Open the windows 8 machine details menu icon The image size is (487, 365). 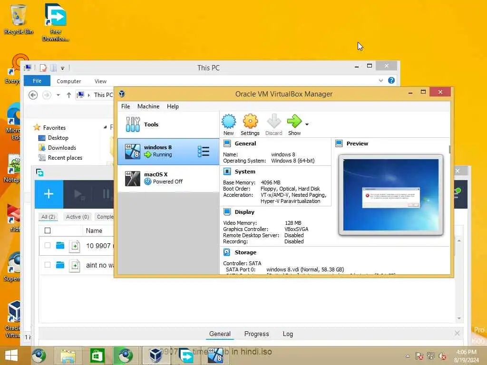click(x=204, y=151)
